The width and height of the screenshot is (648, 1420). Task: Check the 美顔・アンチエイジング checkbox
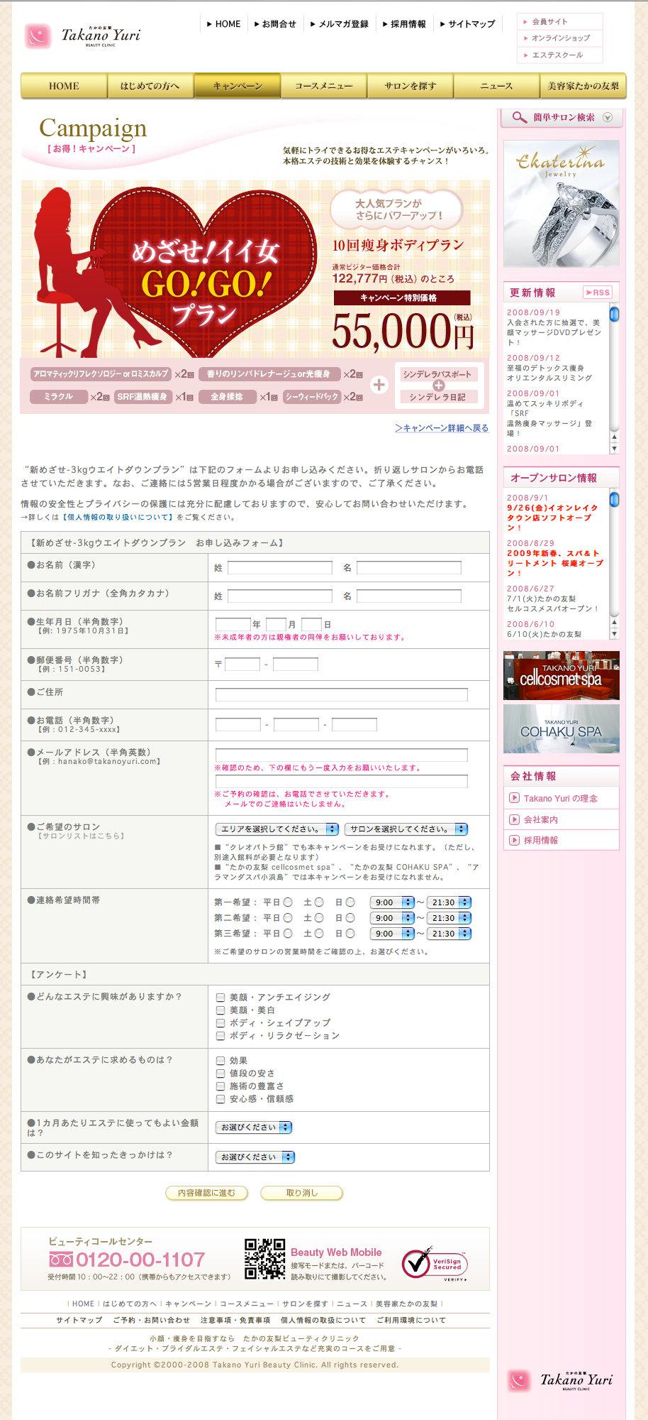pos(220,998)
